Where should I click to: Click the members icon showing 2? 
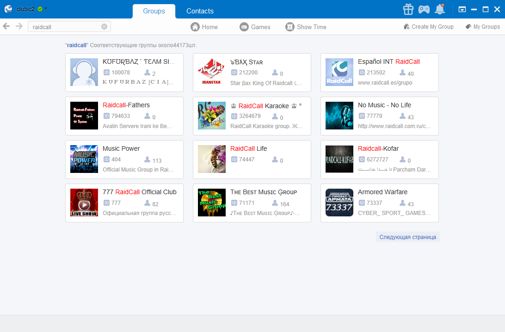[147, 73]
